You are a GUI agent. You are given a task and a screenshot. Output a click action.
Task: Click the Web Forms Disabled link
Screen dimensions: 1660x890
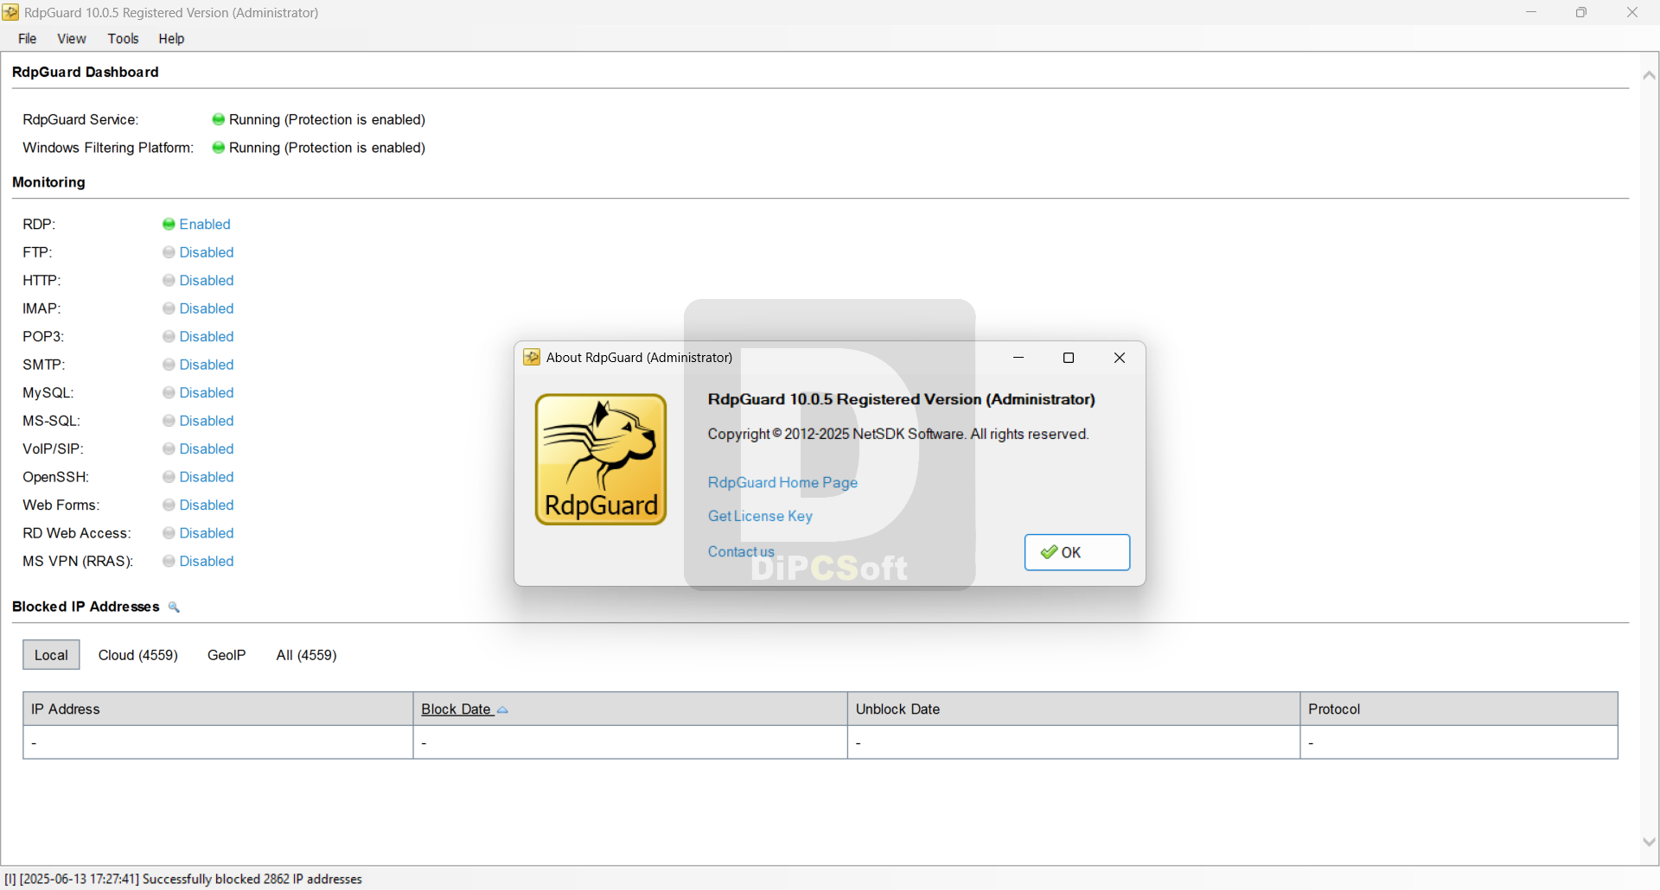pyautogui.click(x=207, y=505)
